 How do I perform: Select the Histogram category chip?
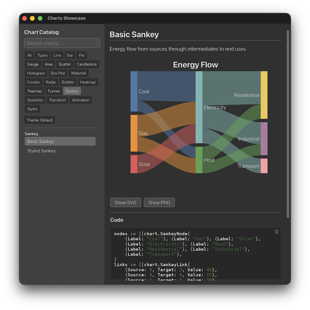pyautogui.click(x=36, y=73)
